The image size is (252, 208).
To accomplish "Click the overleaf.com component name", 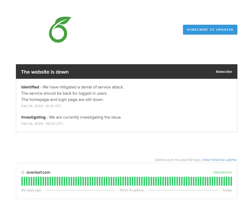I will pos(38,172).
